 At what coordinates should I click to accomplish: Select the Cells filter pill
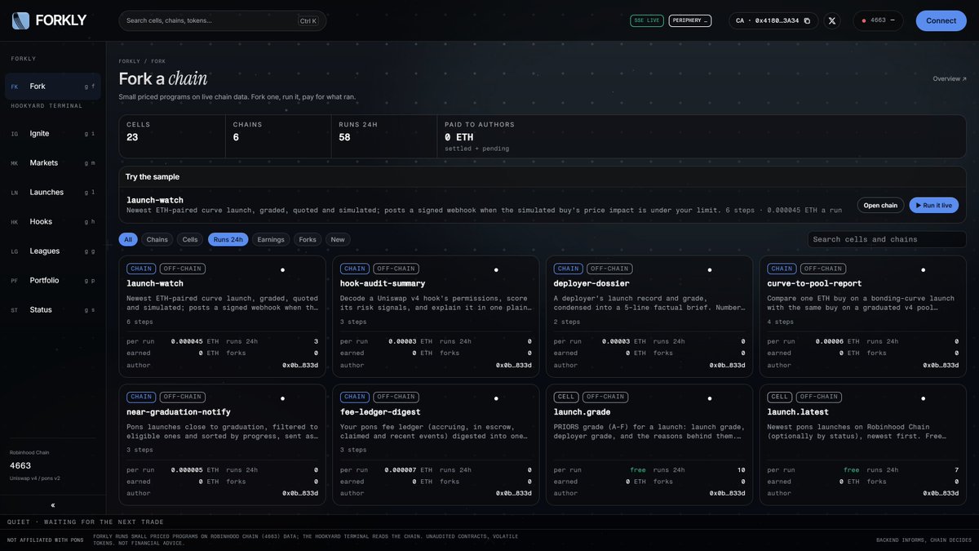[190, 239]
